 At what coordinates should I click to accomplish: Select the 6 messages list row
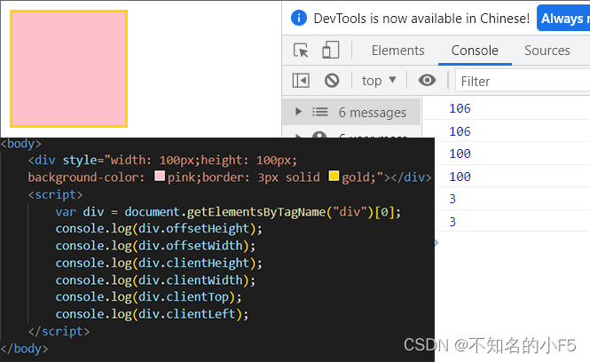point(351,112)
